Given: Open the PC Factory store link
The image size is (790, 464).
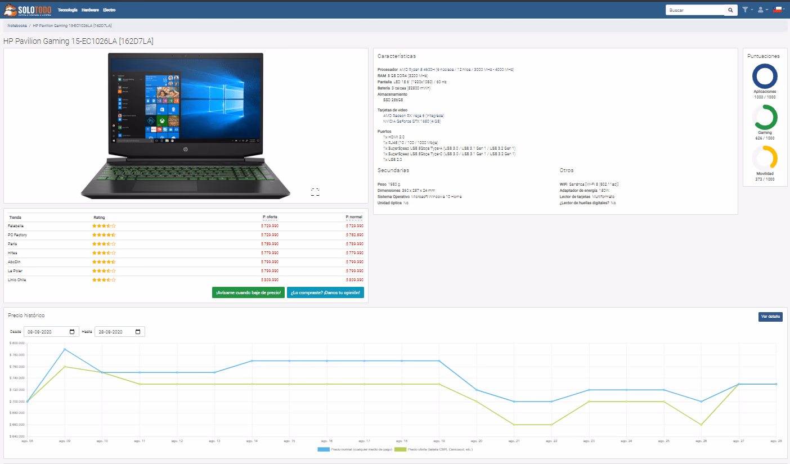Looking at the screenshot, I should point(17,235).
